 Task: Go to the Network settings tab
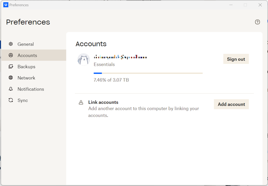click(26, 78)
